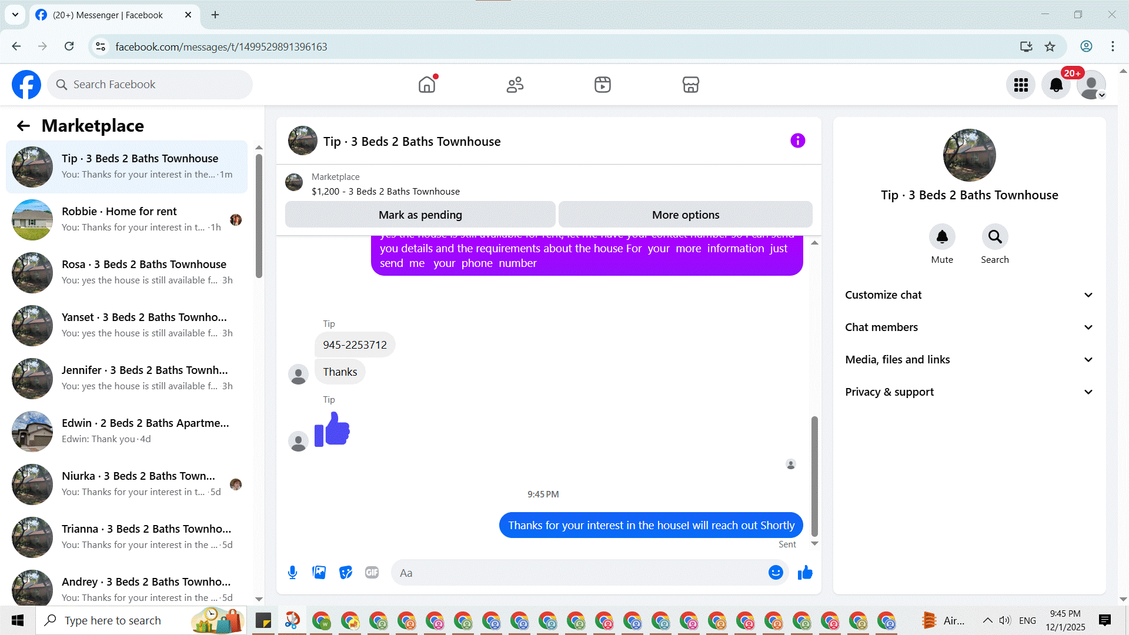Go back in browser history

tap(16, 46)
